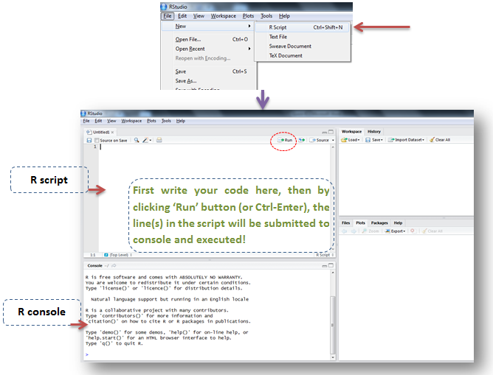Click the Console prompt line
The image size is (493, 375).
[207, 354]
